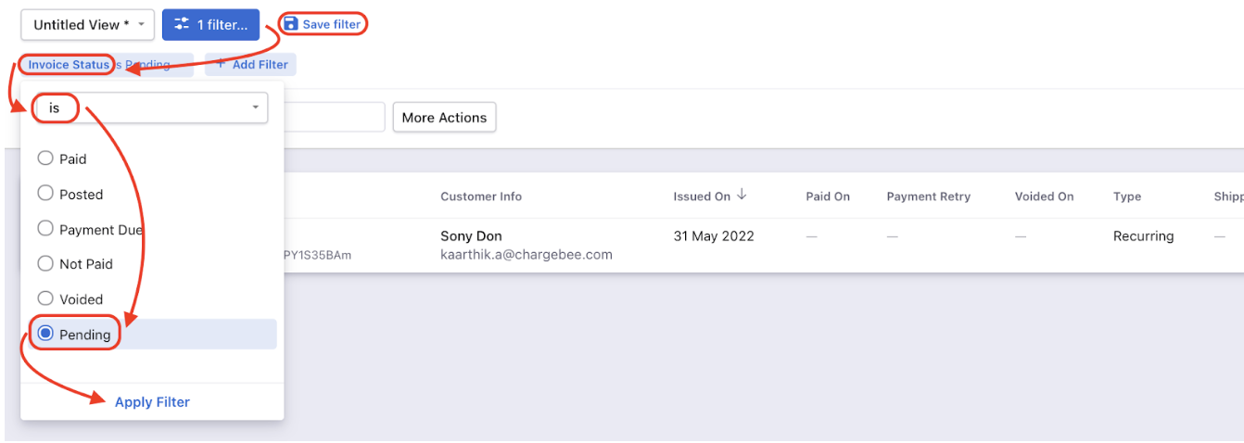Click the Save filter floppy disk icon
This screenshot has height=443, width=1244.
[x=291, y=24]
